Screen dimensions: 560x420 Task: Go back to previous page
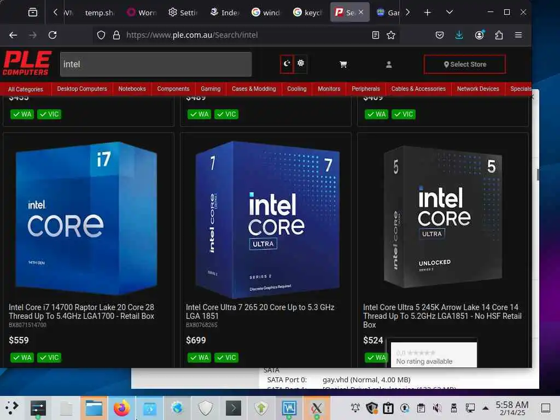[x=13, y=35]
